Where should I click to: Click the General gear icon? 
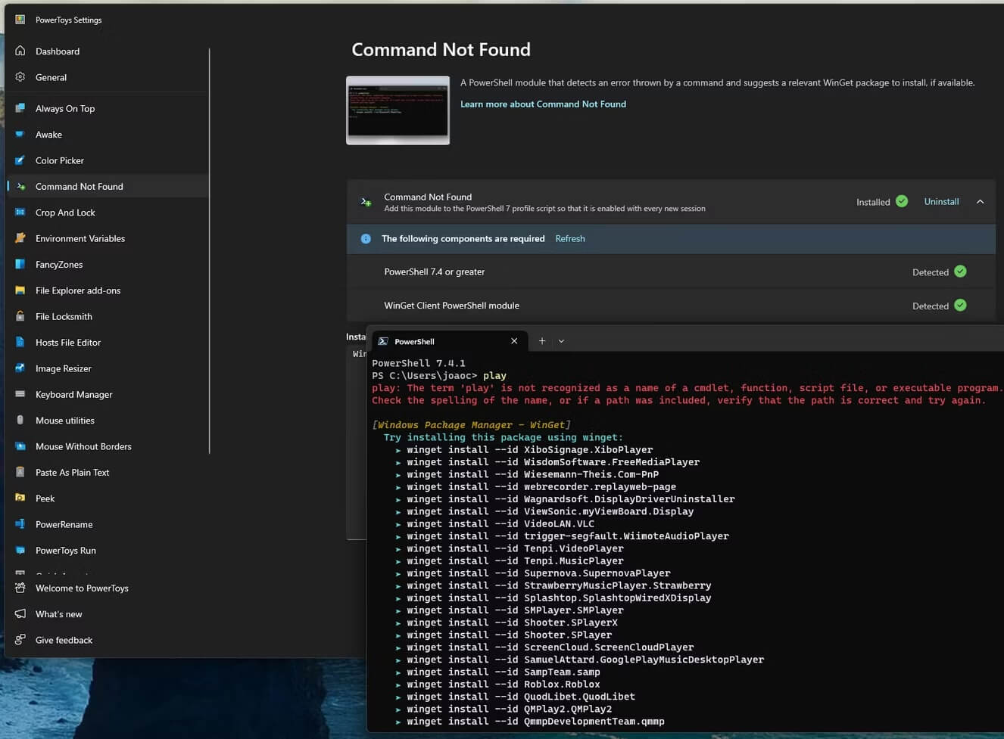(20, 77)
